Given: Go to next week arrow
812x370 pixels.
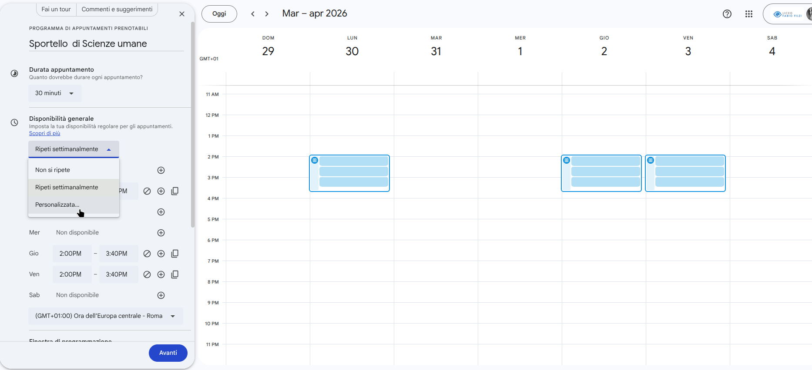Looking at the screenshot, I should 267,14.
